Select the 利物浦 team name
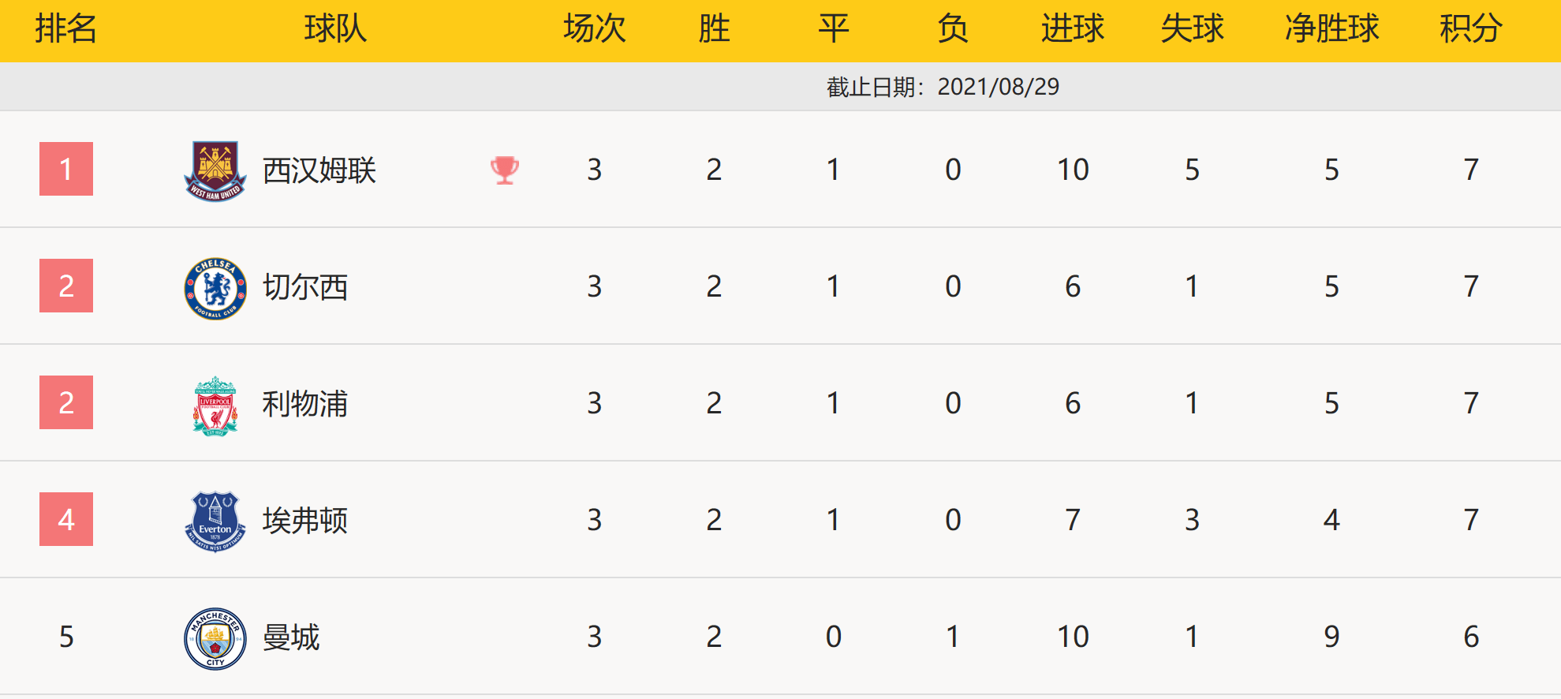1561x699 pixels. (x=305, y=404)
